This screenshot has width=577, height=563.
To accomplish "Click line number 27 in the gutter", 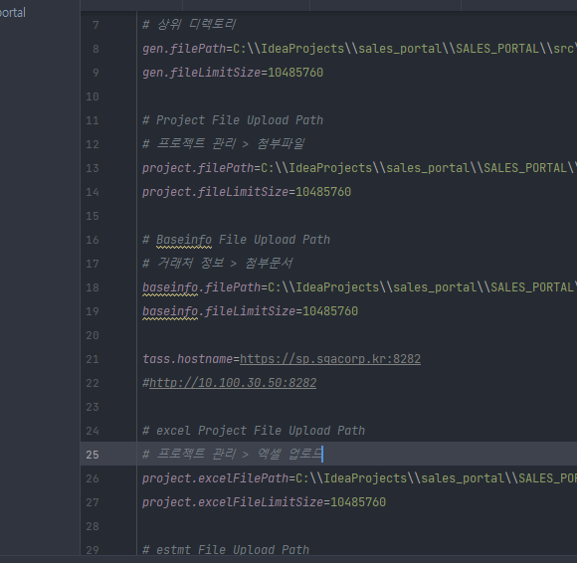I will pos(93,503).
